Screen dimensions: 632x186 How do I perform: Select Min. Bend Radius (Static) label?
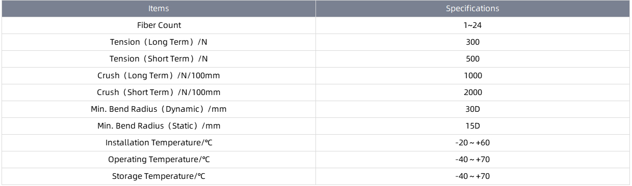click(x=159, y=126)
